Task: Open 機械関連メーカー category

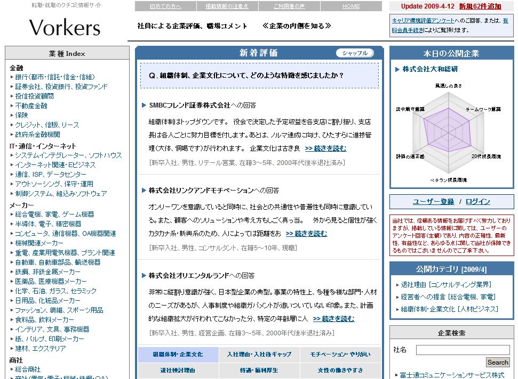Action: (x=39, y=243)
